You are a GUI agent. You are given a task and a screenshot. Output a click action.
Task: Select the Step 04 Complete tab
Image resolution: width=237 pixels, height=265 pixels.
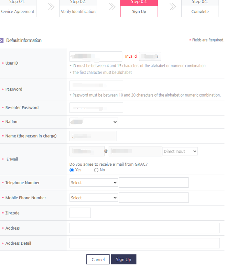200,8
